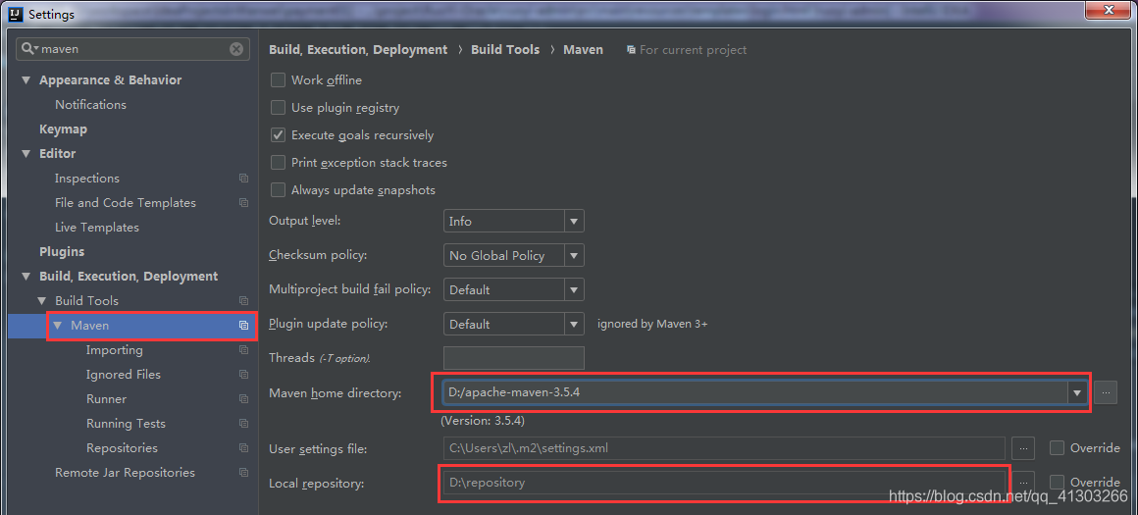Browse for Local repository with ... button
This screenshot has width=1138, height=515.
pos(1023,481)
